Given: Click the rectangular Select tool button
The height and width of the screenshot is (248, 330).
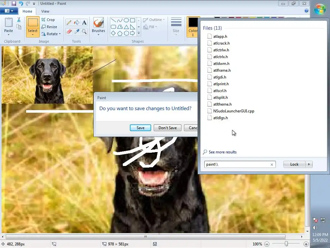Looking at the screenshot, I should [33, 23].
